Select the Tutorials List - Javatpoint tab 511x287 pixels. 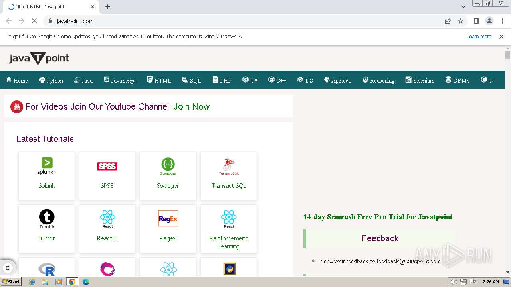(51, 7)
